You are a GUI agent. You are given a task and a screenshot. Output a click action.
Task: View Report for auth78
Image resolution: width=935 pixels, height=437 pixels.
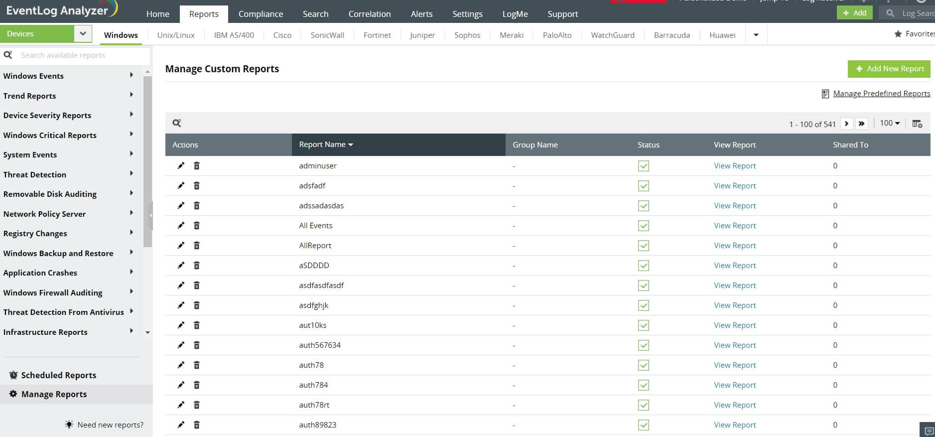(735, 365)
